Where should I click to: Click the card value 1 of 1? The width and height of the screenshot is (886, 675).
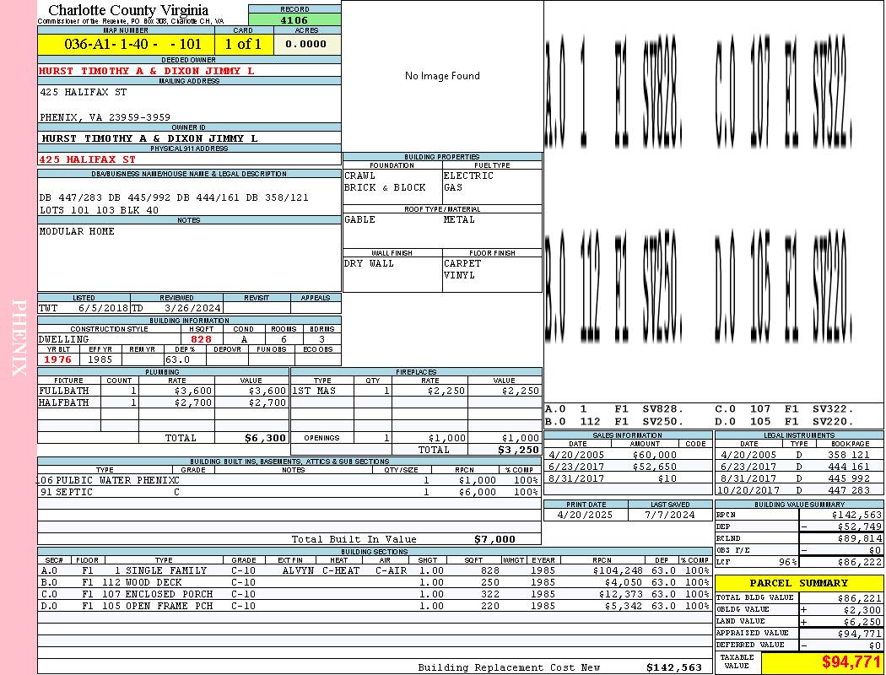244,44
